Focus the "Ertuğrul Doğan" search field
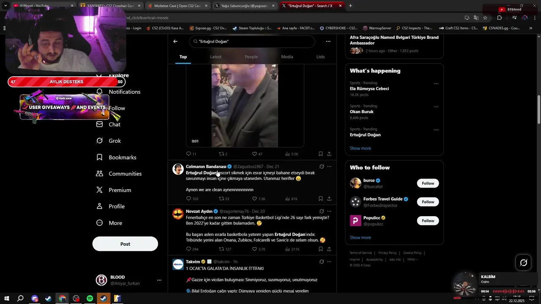This screenshot has width=541, height=304. point(252,41)
